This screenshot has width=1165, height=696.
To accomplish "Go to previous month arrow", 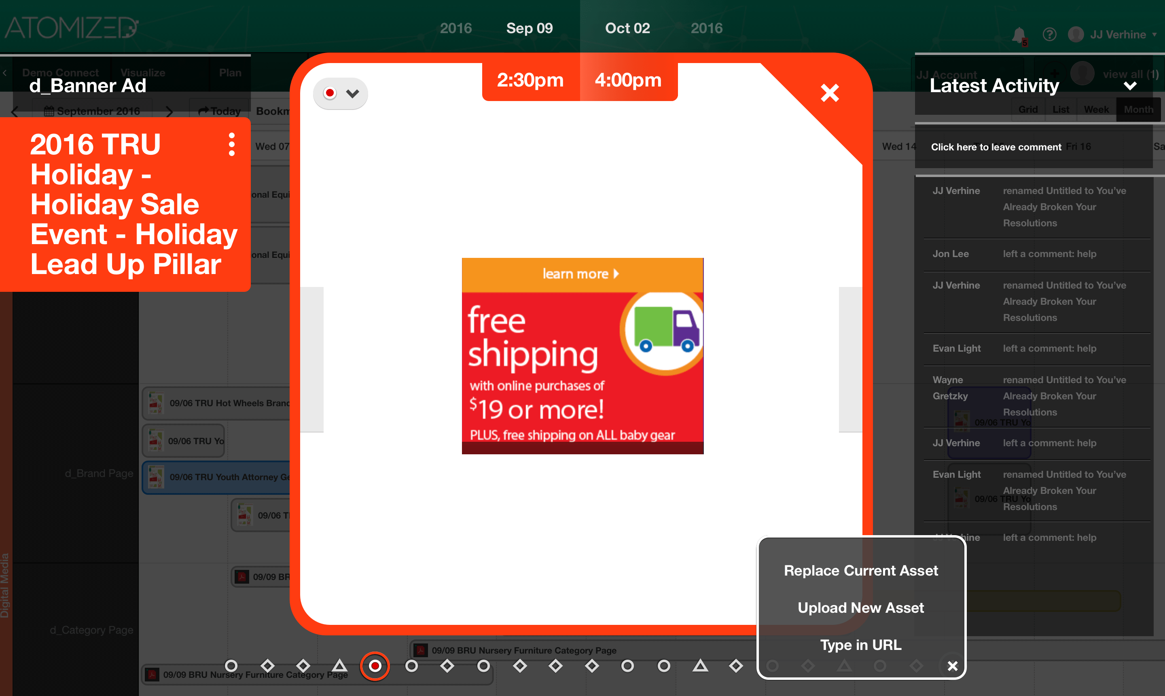I will click(x=15, y=112).
